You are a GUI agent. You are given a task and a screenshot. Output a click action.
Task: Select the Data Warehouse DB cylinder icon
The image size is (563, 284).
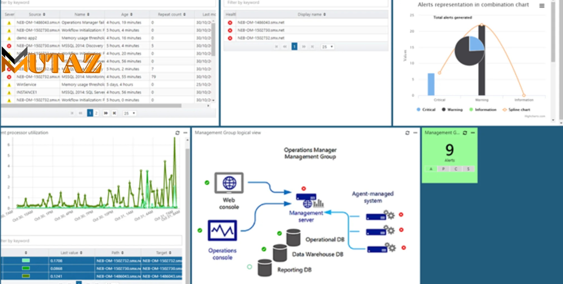280,253
